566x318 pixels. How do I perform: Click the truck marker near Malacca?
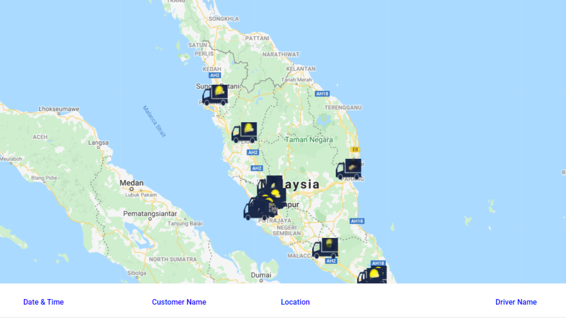325,249
